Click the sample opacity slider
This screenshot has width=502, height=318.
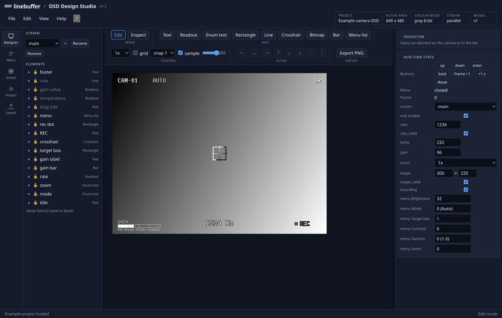(214, 53)
